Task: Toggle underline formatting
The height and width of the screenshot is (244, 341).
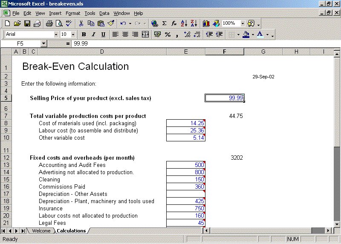Action: (x=103, y=34)
